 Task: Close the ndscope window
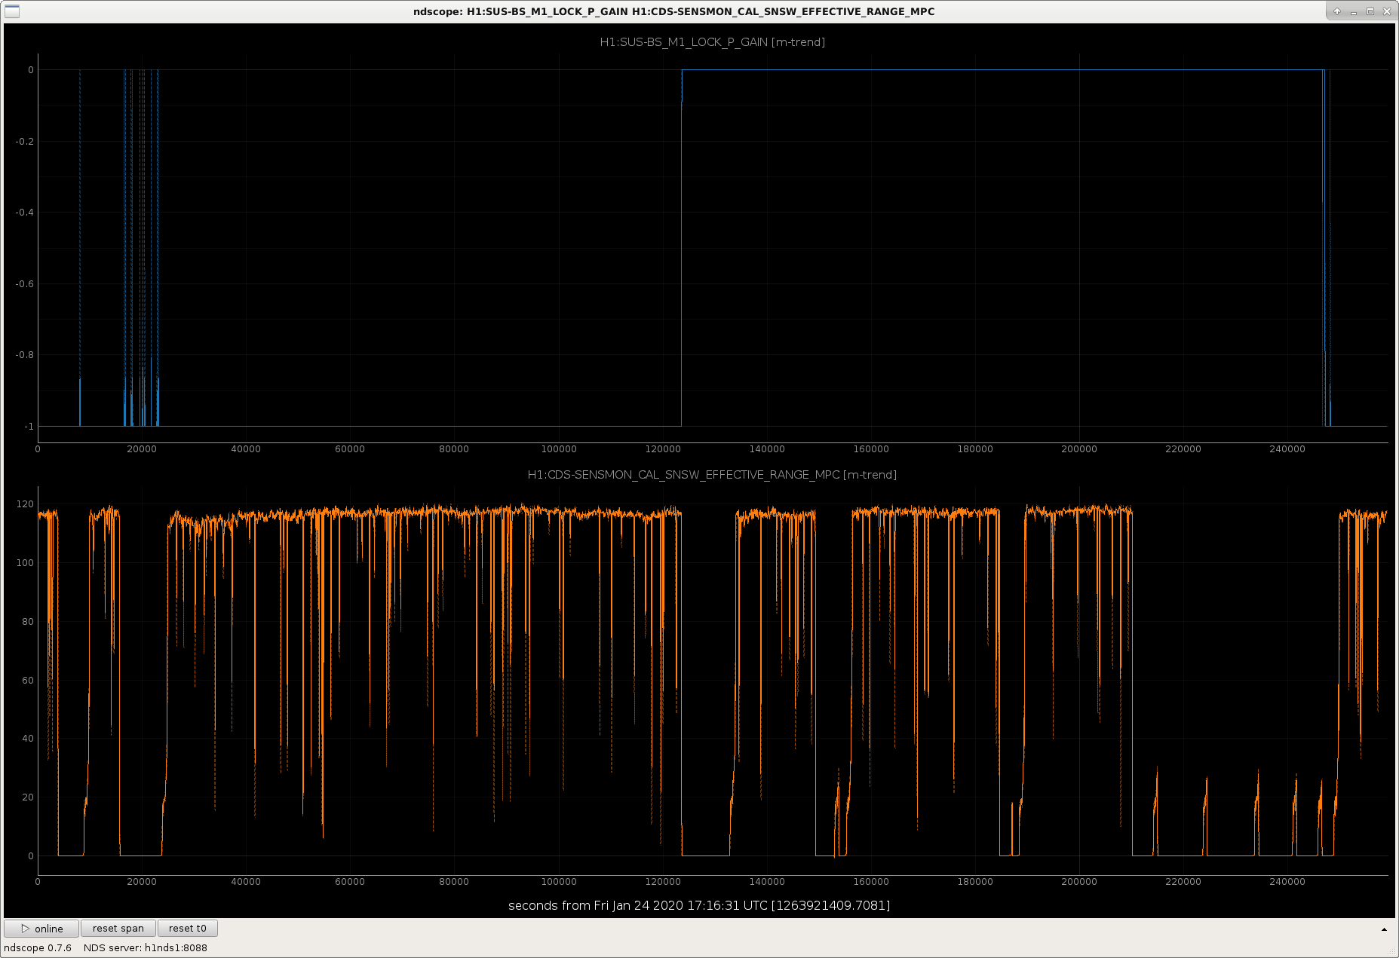[x=1387, y=11]
